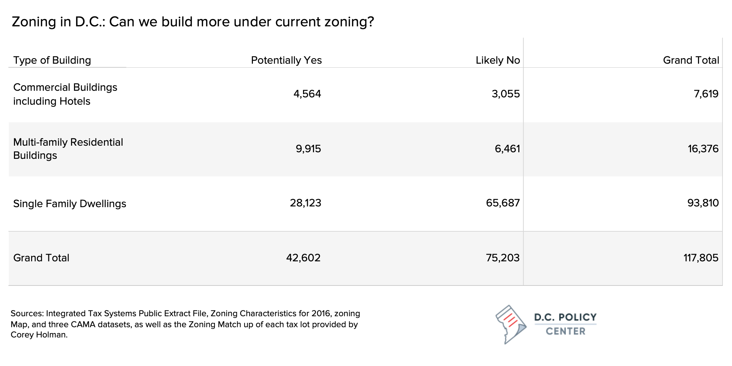
Task: Click the 9,915 Potentially Yes value
Action: click(308, 149)
